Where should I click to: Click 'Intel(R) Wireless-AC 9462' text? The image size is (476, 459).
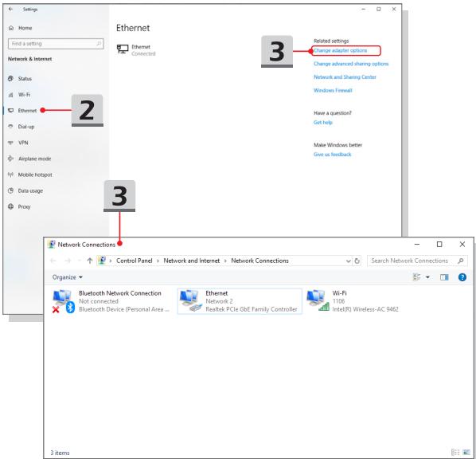(x=365, y=309)
